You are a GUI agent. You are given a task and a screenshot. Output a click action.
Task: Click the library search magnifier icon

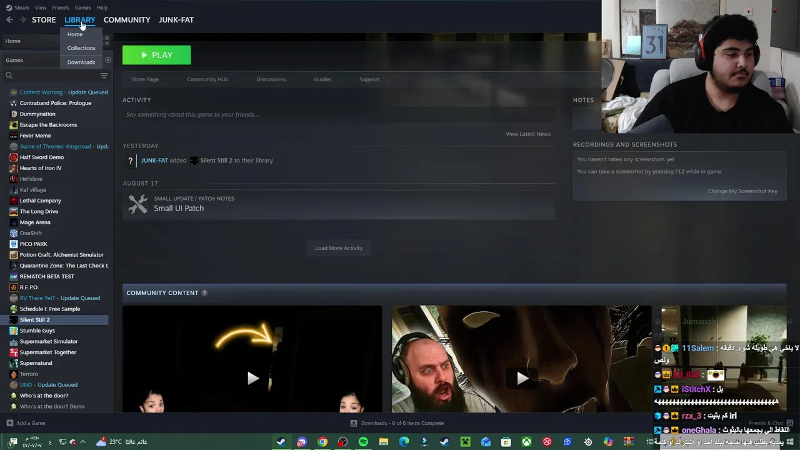[9, 76]
